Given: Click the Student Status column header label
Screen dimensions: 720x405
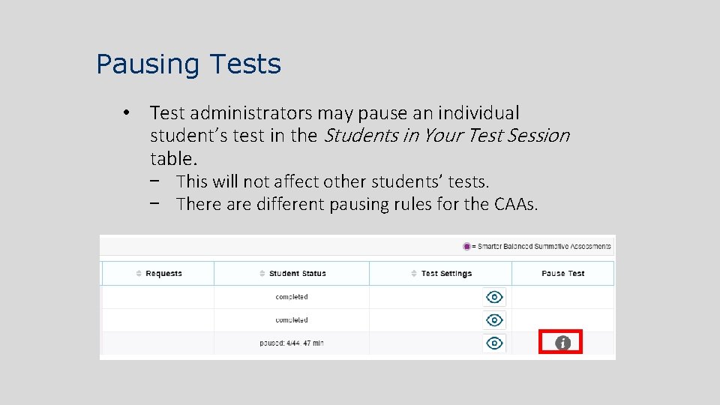Looking at the screenshot, I should click(x=297, y=274).
